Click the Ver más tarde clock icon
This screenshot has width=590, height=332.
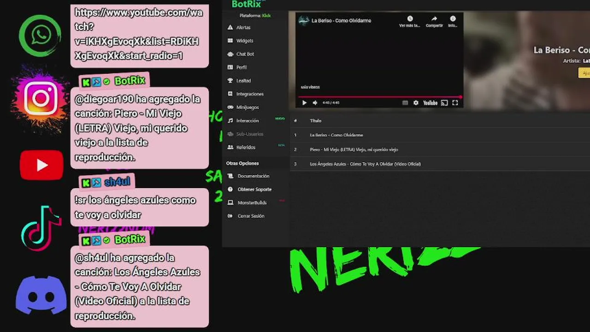[410, 19]
